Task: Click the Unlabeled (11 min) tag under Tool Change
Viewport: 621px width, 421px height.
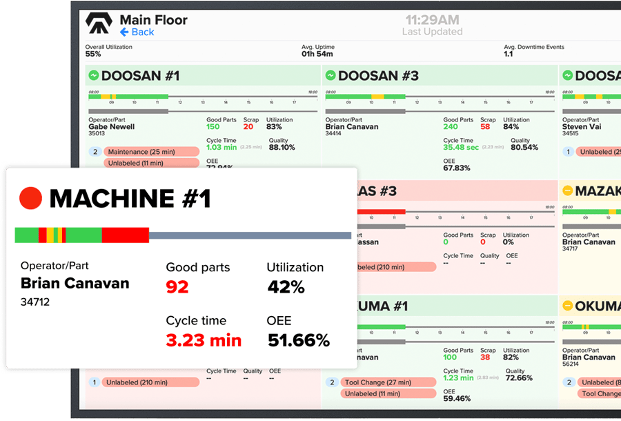Action: [388, 393]
